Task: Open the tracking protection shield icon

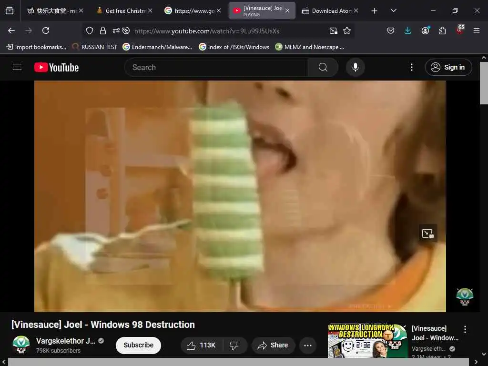Action: pos(90,30)
